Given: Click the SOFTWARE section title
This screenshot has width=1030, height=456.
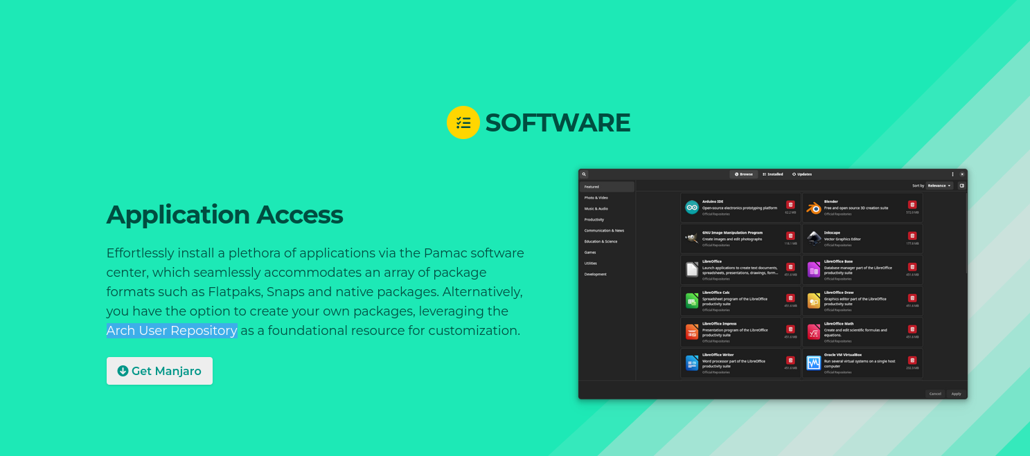Looking at the screenshot, I should [x=558, y=122].
